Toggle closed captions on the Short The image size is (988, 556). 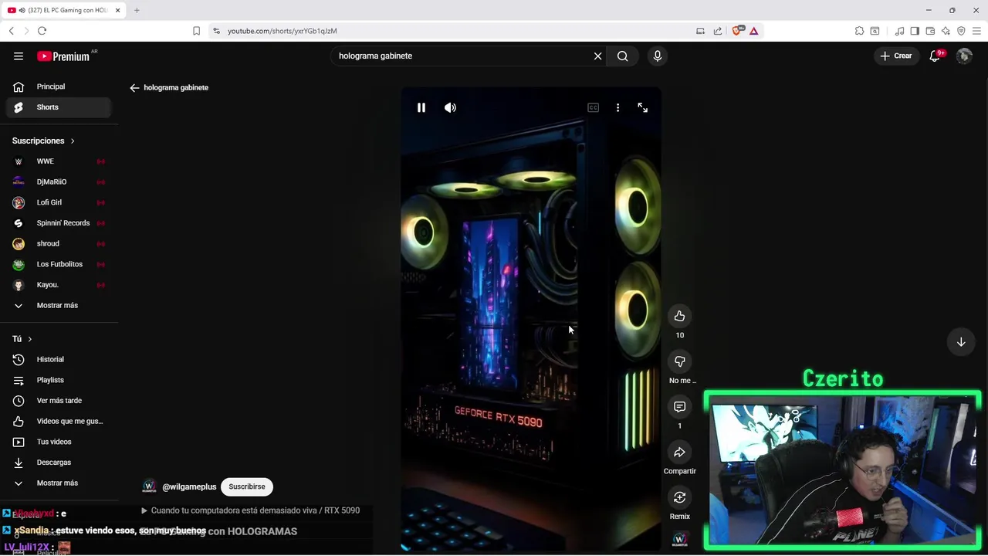point(593,108)
